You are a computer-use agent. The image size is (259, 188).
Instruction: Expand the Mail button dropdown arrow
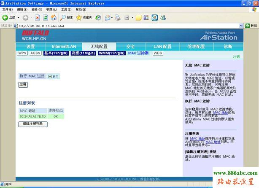tap(113, 18)
